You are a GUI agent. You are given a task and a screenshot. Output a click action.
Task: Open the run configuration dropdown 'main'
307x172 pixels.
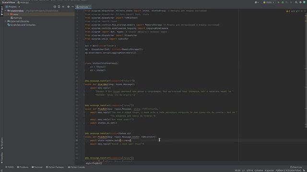pos(269,2)
